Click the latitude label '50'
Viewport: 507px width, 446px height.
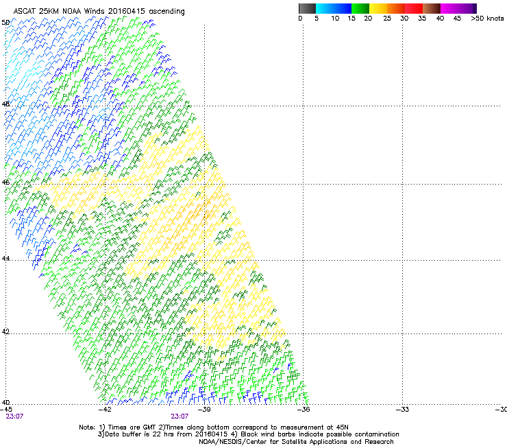click(x=5, y=23)
